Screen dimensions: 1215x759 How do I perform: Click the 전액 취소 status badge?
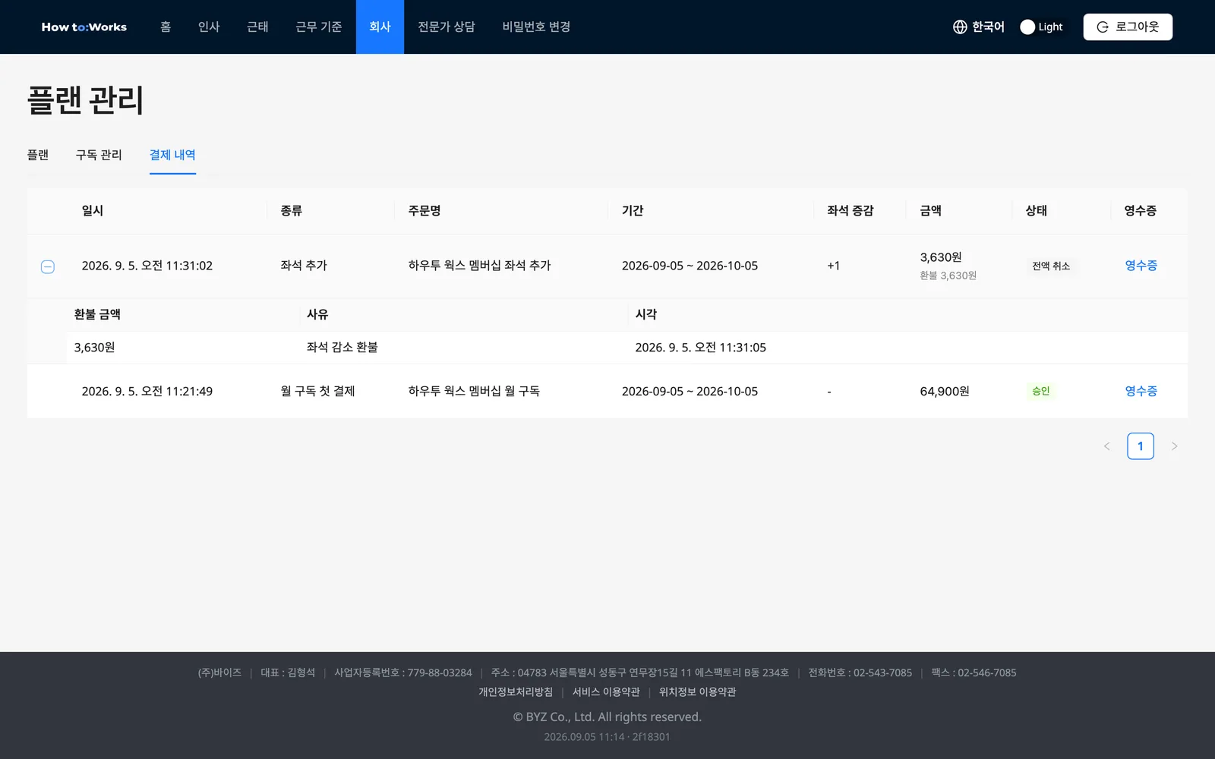coord(1051,266)
